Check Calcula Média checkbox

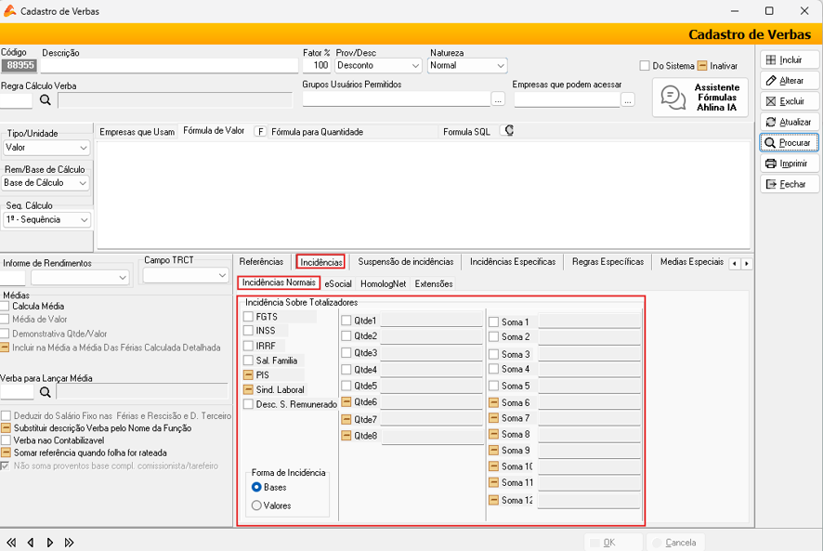[6, 306]
